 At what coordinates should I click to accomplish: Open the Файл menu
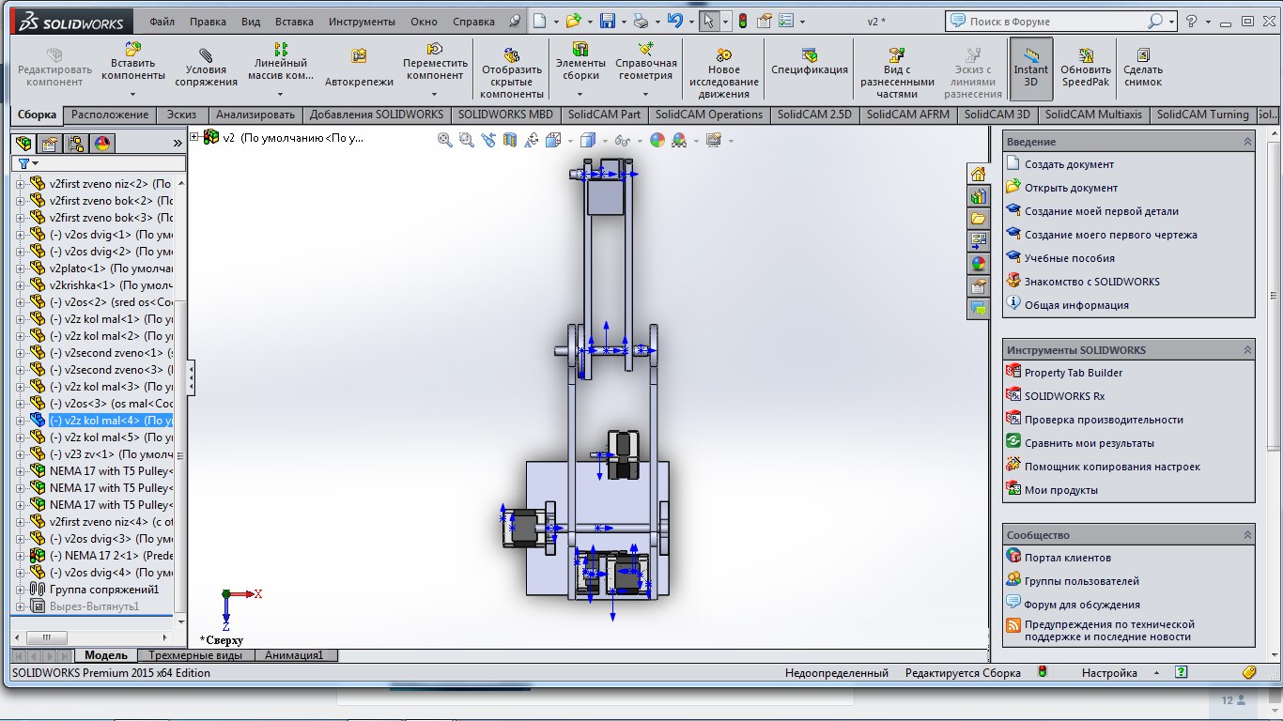point(162,22)
